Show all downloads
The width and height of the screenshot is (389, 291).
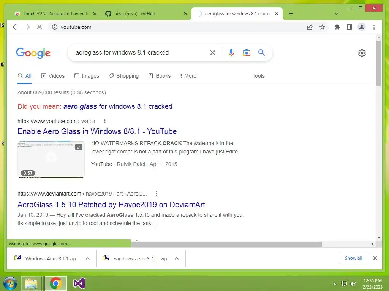tap(354, 258)
